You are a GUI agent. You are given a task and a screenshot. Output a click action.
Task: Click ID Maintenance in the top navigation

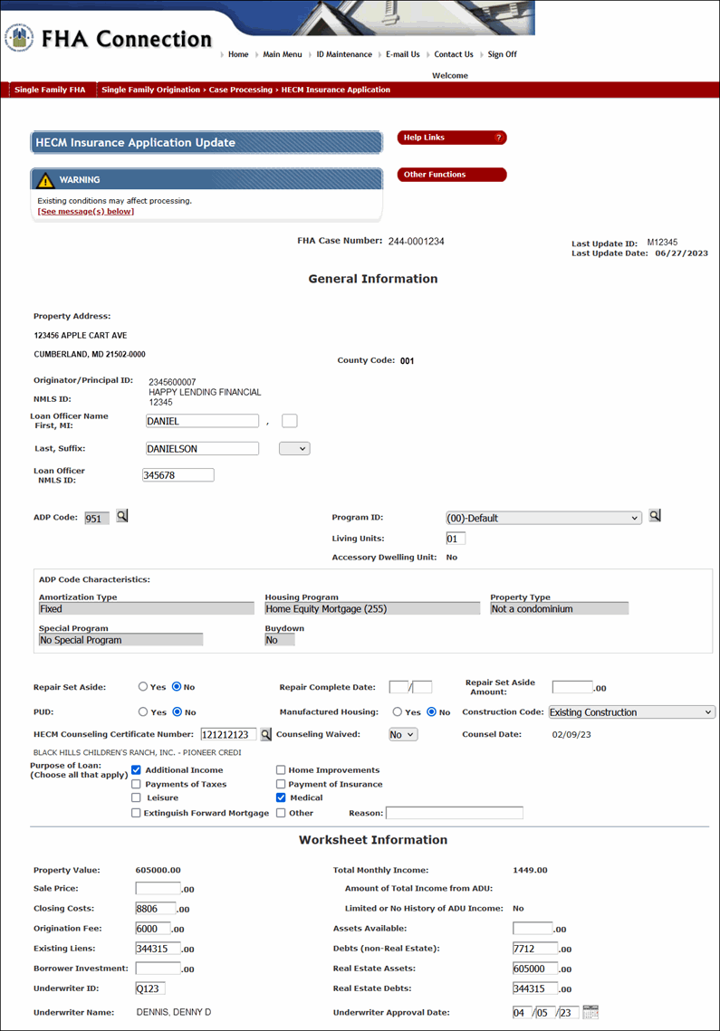click(x=344, y=54)
